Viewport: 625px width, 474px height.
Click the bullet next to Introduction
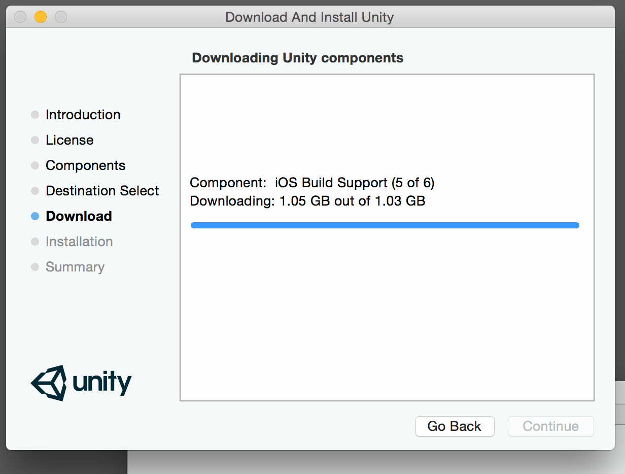point(35,115)
